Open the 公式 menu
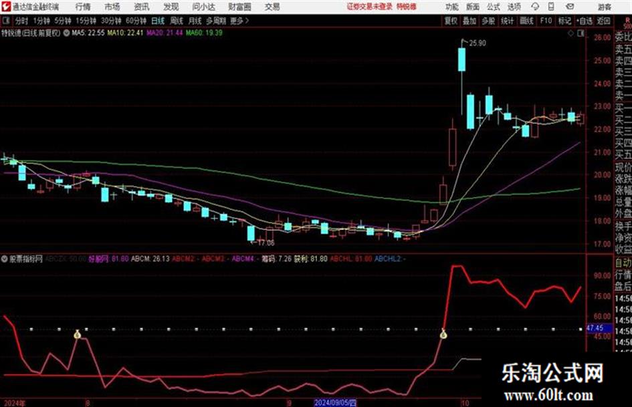The image size is (632, 407). (x=494, y=7)
